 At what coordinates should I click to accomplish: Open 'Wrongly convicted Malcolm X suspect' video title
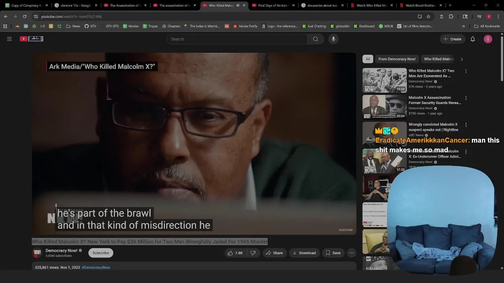click(433, 127)
